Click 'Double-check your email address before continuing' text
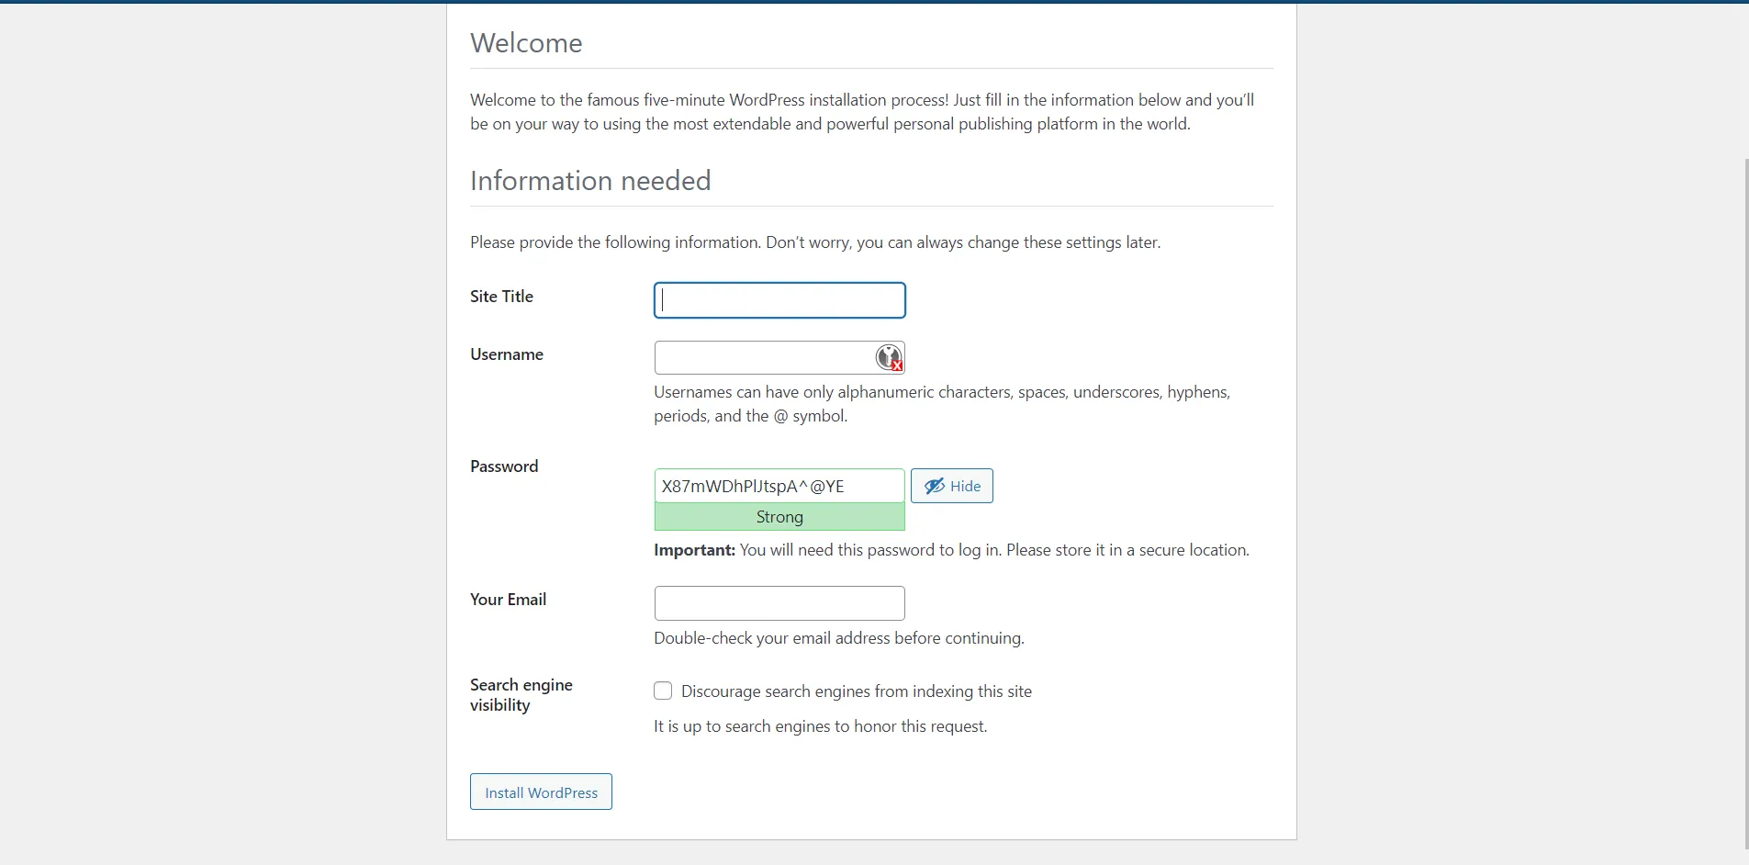1749x865 pixels. click(x=839, y=638)
